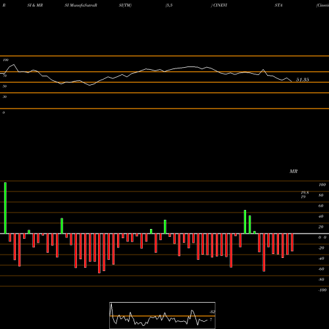The image size is (329, 329).
Task: Click the MR axis label 80
Action: click(321, 195)
